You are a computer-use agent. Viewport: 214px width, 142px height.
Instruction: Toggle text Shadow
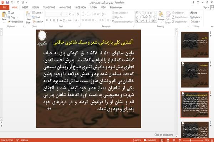pos(57,20)
